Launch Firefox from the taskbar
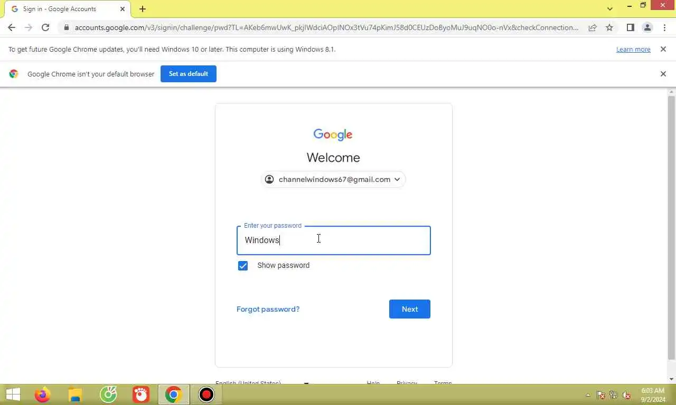This screenshot has width=676, height=405. coord(42,394)
